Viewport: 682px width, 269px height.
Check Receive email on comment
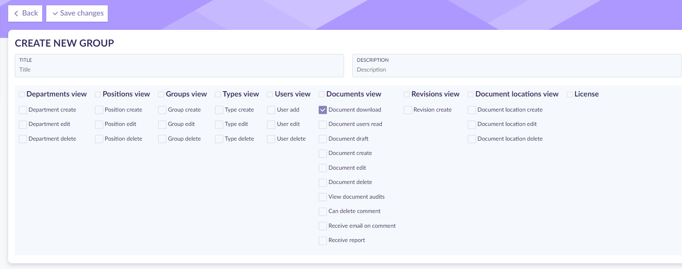tap(323, 226)
